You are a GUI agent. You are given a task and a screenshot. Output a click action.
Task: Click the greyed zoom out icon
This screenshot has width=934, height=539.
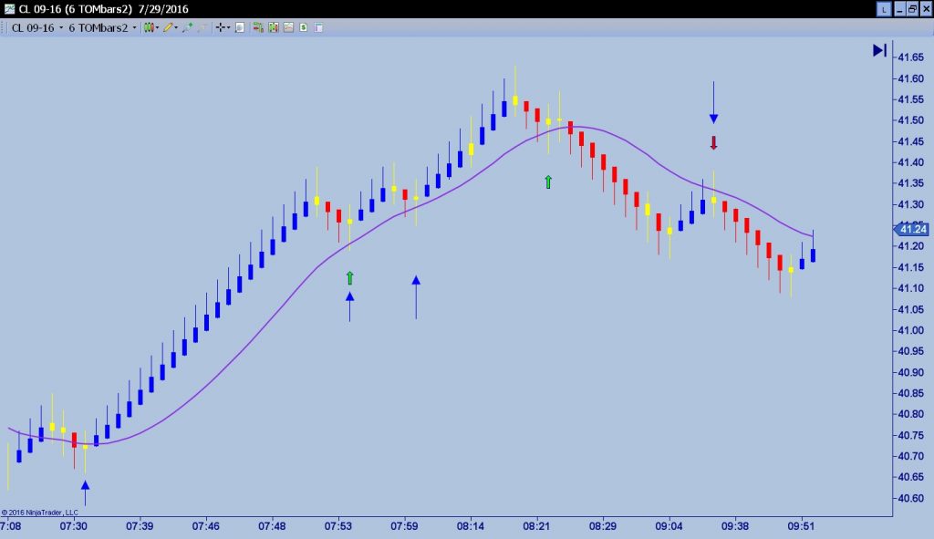[x=202, y=27]
